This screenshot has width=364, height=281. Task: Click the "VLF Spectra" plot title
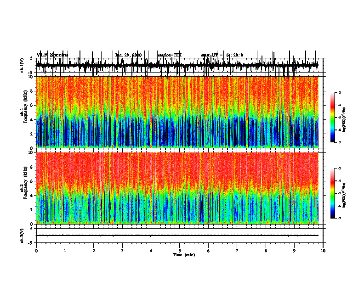pos(52,55)
